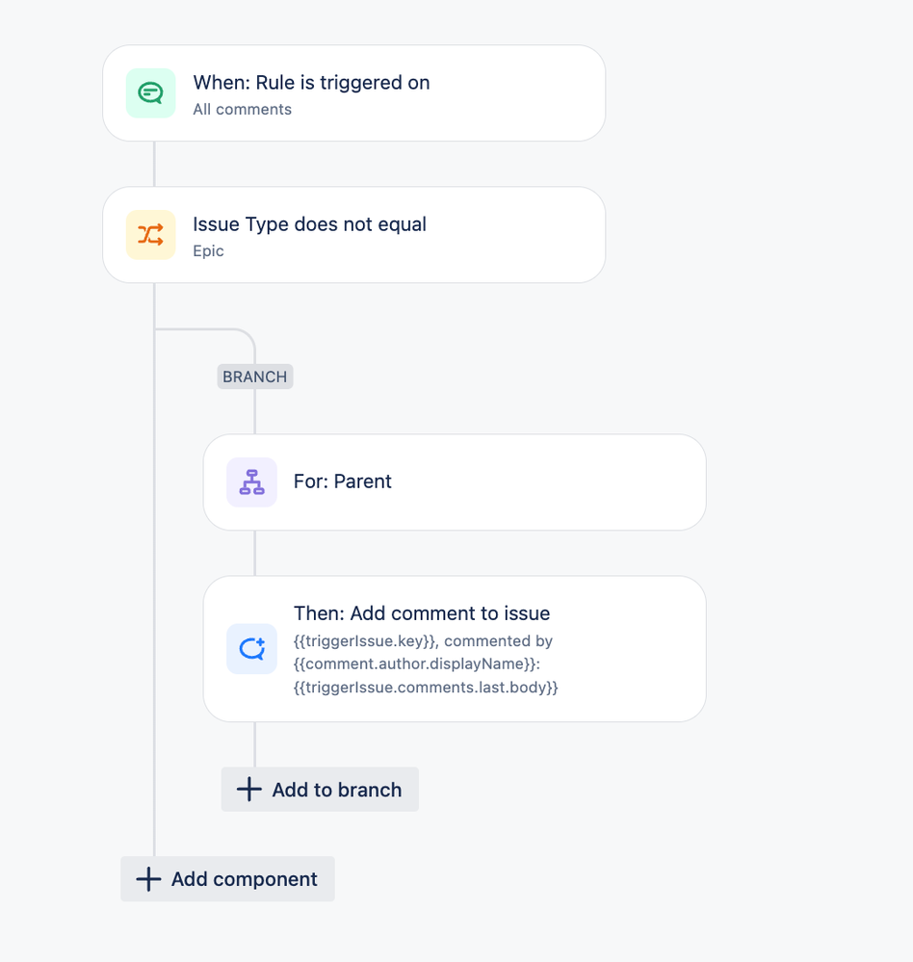913x962 pixels.
Task: Select 'Then: Add comment to issue' title
Action: tap(422, 612)
